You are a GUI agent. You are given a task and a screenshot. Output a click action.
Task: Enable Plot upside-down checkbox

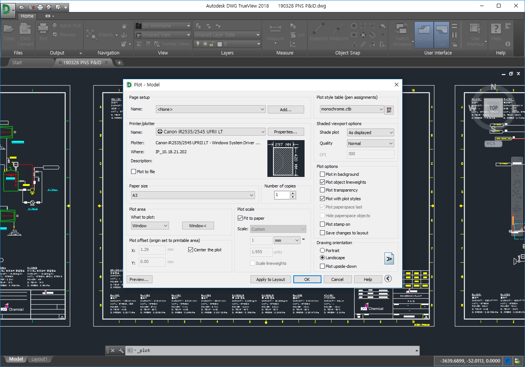(x=322, y=266)
